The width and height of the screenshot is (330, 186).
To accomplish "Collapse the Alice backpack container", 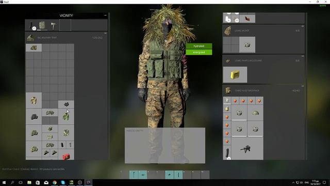I will 303,86.
